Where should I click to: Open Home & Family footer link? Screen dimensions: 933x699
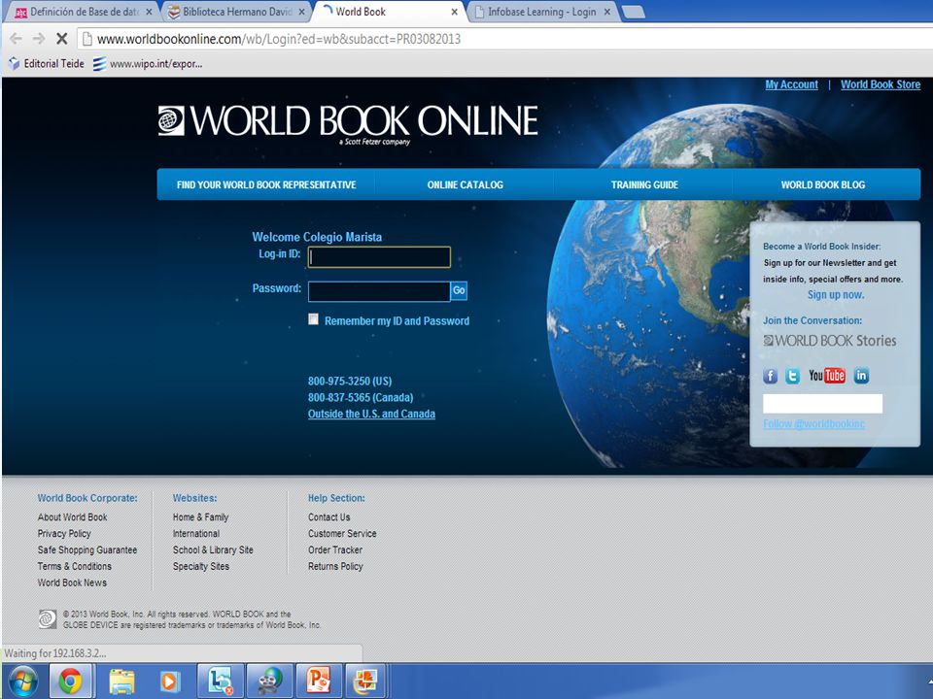pyautogui.click(x=200, y=517)
